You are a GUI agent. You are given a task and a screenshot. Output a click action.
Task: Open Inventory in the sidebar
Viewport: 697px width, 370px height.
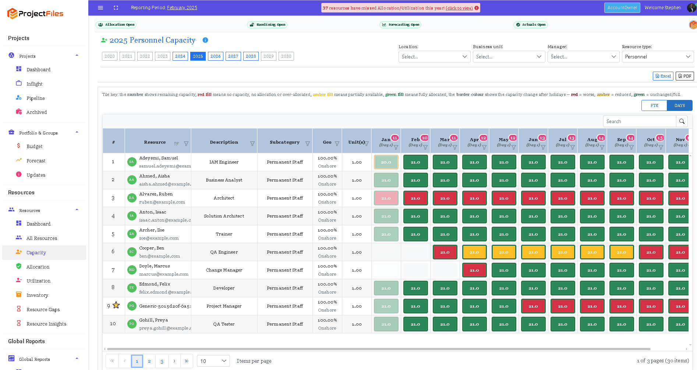pos(37,295)
